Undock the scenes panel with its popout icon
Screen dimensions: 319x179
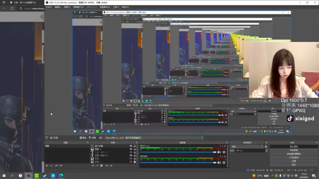point(88,143)
